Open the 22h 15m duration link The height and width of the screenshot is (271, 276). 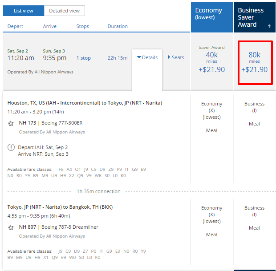coord(118,58)
